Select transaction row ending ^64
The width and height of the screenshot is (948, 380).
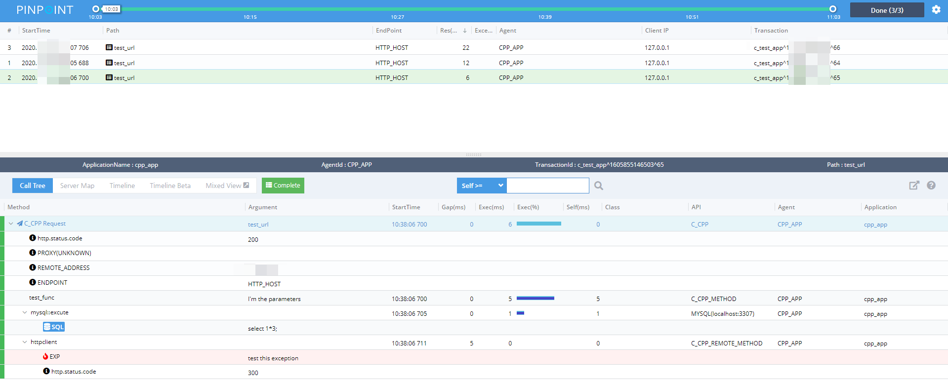click(x=474, y=63)
